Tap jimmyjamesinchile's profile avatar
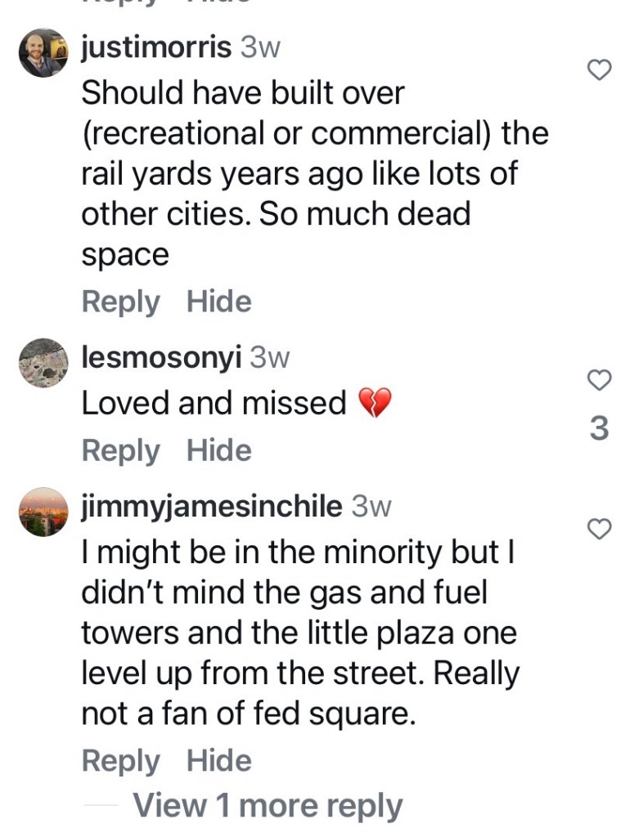 pos(43,512)
